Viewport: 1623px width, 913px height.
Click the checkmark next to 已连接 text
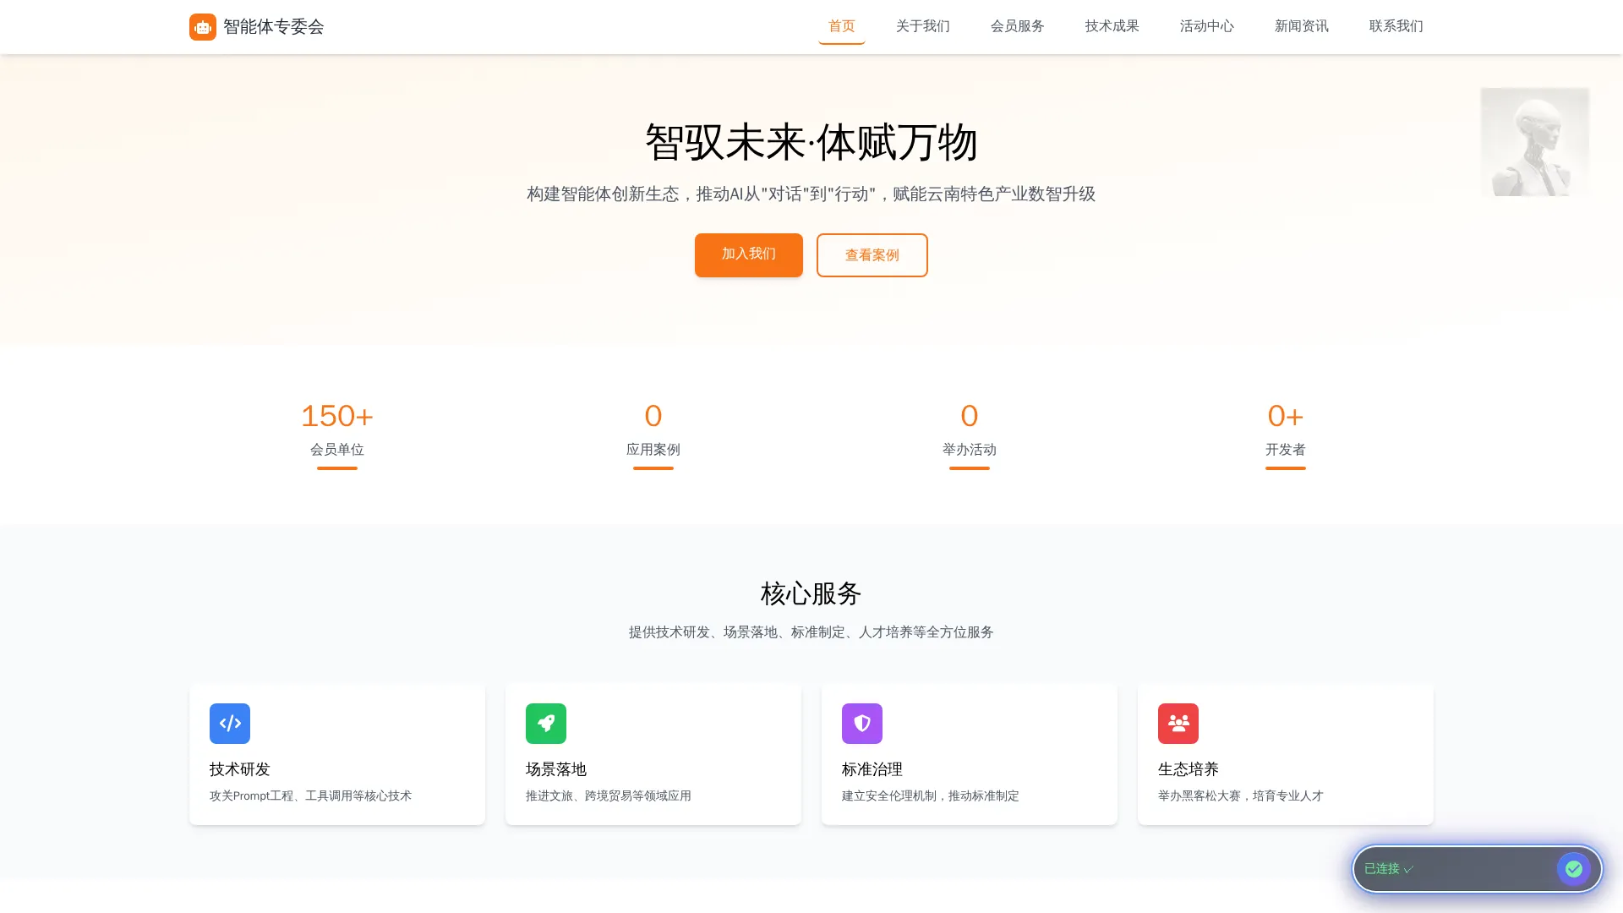click(1408, 868)
